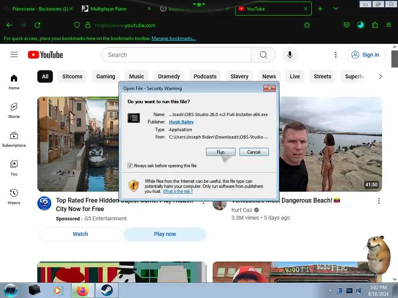Image resolution: width=398 pixels, height=298 pixels.
Task: Open the YouTube hamburger guide menu
Action: click(x=14, y=55)
